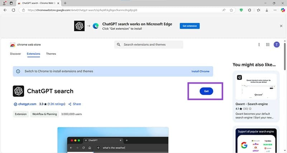Click the You might also like heading

[x=254, y=65]
